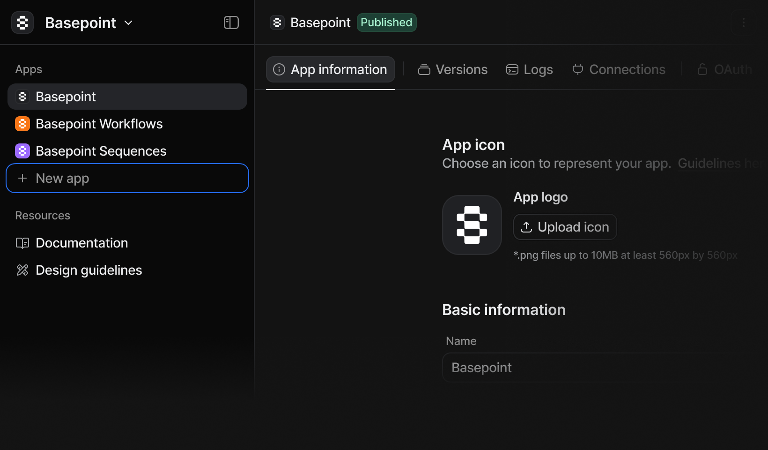Click the png file size hint text
The height and width of the screenshot is (450, 768).
[626, 255]
